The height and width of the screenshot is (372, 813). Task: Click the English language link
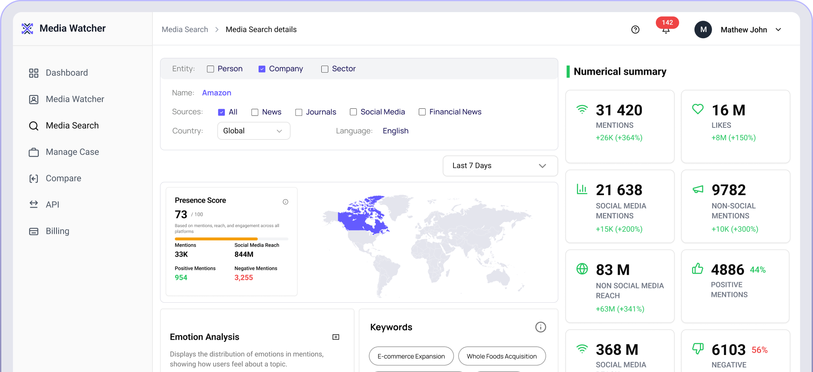click(x=395, y=131)
